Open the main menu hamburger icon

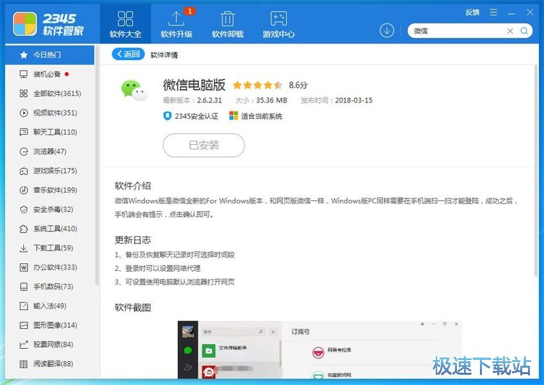pyautogui.click(x=493, y=13)
